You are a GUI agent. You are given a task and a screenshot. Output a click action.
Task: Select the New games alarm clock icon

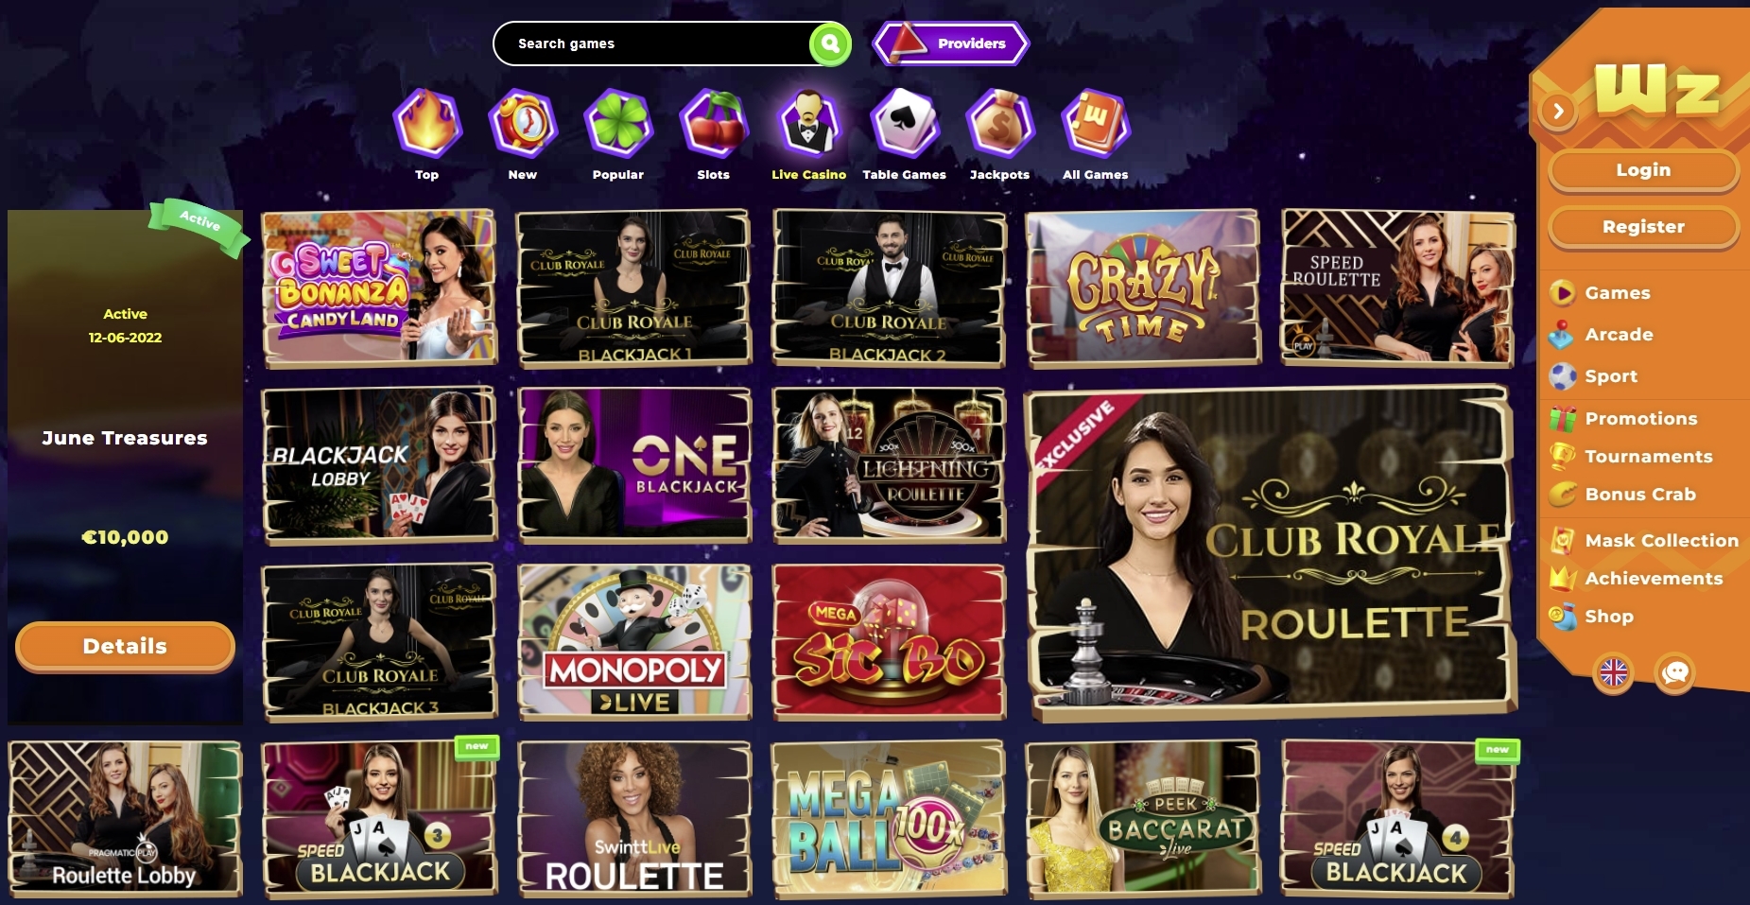(523, 124)
